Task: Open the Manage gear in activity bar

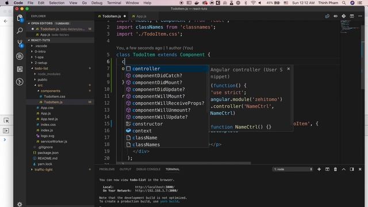Action: pyautogui.click(x=20, y=204)
